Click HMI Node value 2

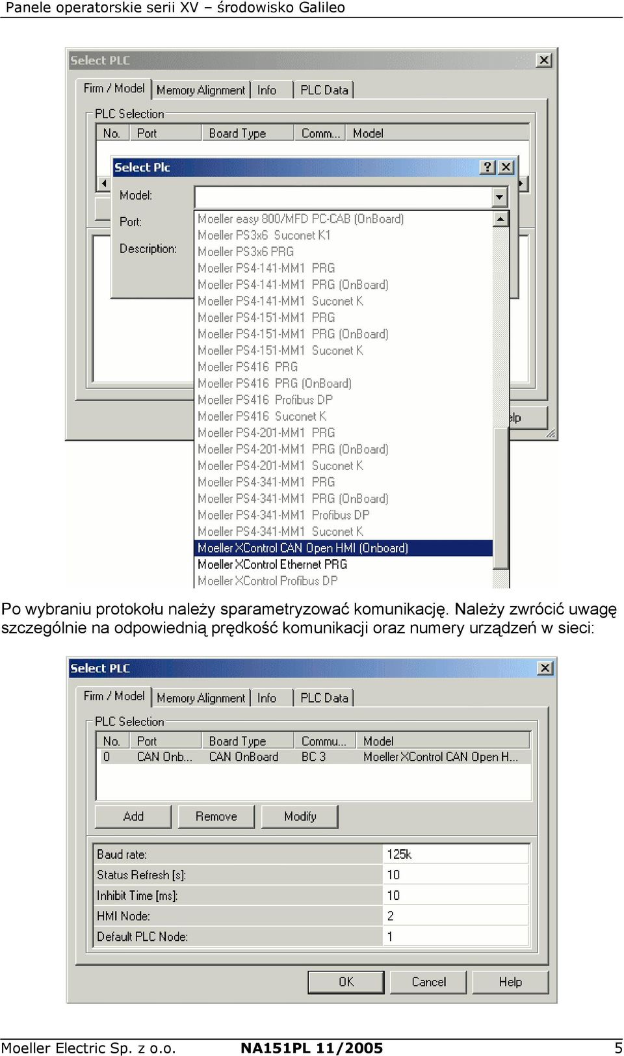click(455, 916)
